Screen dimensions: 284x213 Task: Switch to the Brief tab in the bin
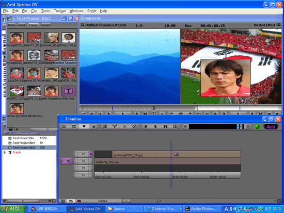tap(12, 25)
